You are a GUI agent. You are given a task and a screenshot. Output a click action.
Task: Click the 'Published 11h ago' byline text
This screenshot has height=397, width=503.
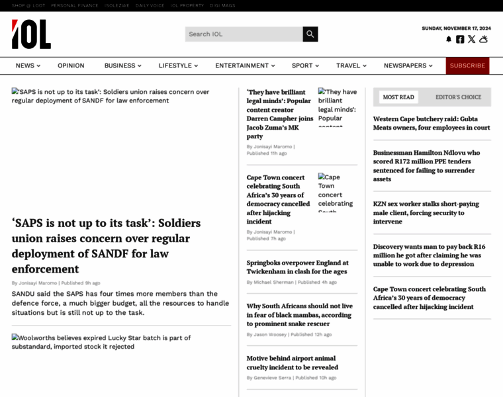(x=267, y=154)
